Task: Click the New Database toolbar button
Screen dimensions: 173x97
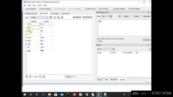Action: click(31, 9)
